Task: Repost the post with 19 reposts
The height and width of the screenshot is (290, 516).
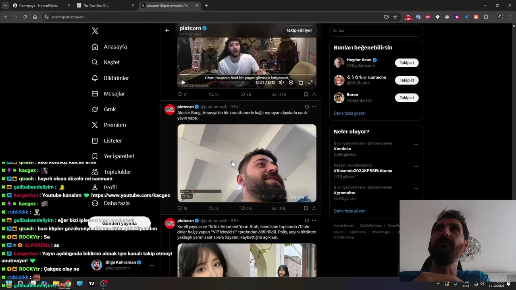Action: 213,94
